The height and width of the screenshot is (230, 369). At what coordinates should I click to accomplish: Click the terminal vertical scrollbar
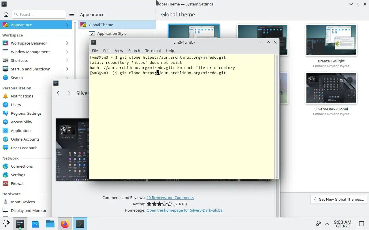tap(277, 116)
